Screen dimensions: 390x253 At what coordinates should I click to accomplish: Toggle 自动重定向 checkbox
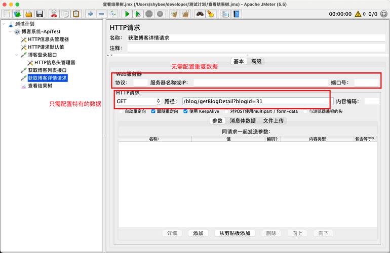click(x=121, y=111)
